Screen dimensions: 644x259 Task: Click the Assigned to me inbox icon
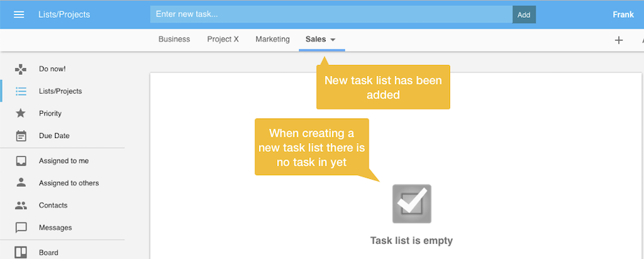point(21,161)
